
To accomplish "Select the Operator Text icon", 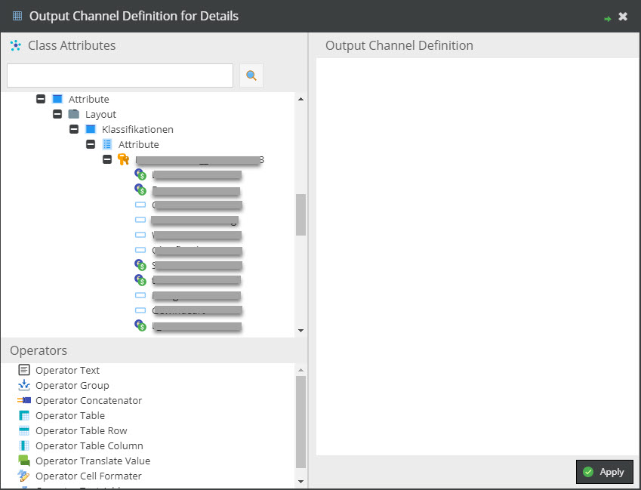I will pos(24,370).
